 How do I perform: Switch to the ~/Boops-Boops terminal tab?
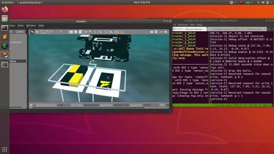(x=189, y=29)
